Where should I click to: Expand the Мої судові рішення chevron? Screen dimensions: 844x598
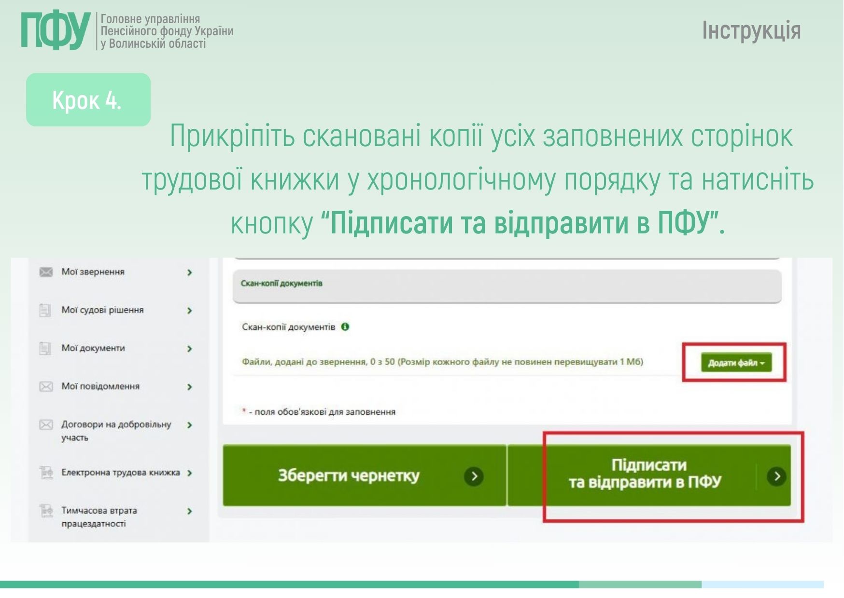(189, 311)
